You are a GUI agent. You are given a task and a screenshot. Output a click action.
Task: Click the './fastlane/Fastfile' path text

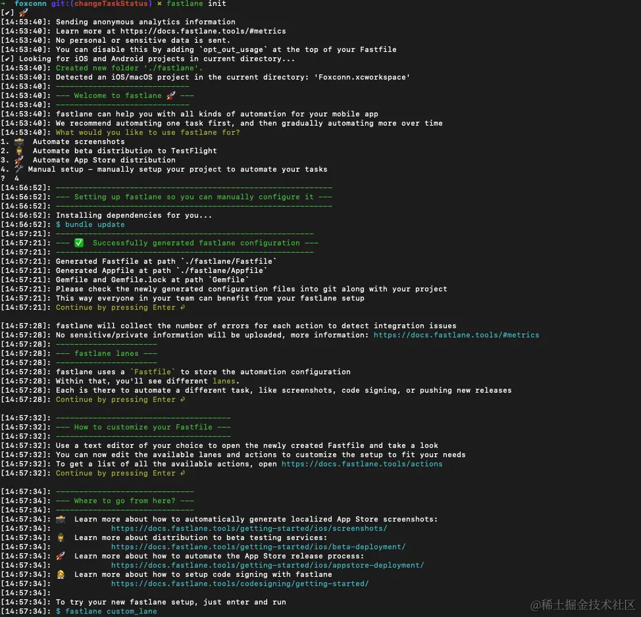pyautogui.click(x=228, y=261)
